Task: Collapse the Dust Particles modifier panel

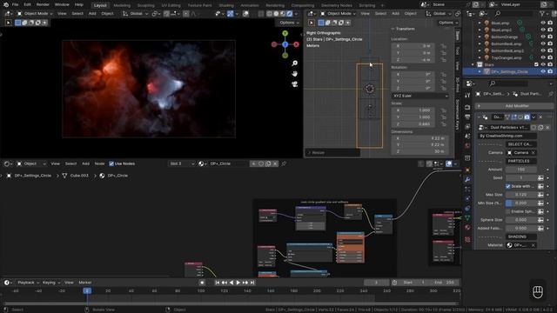Action: pos(479,117)
